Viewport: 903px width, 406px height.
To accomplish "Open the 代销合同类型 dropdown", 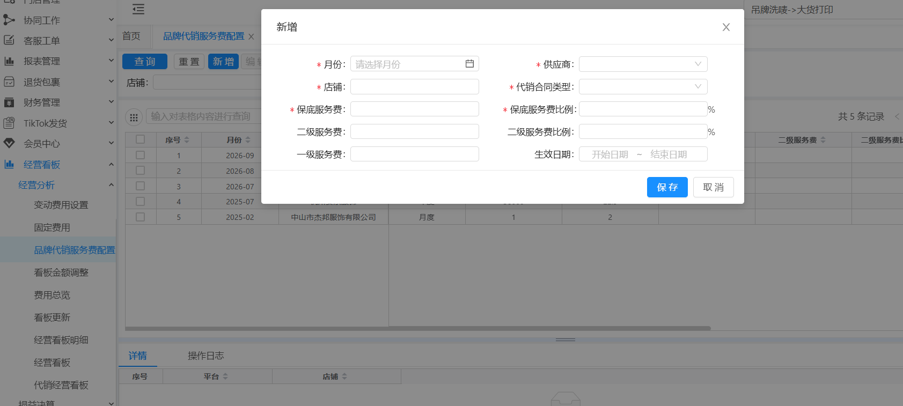I will 643,87.
